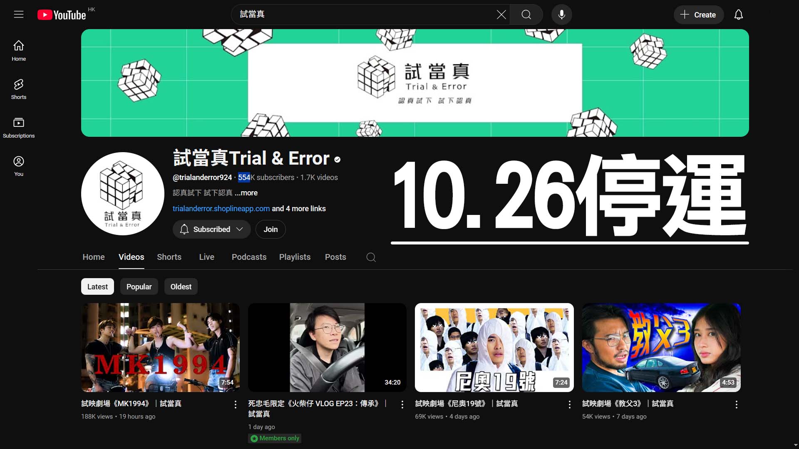Open options menu for MK1994 video
799x449 pixels.
click(x=236, y=405)
